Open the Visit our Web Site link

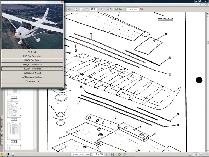(x=32, y=81)
